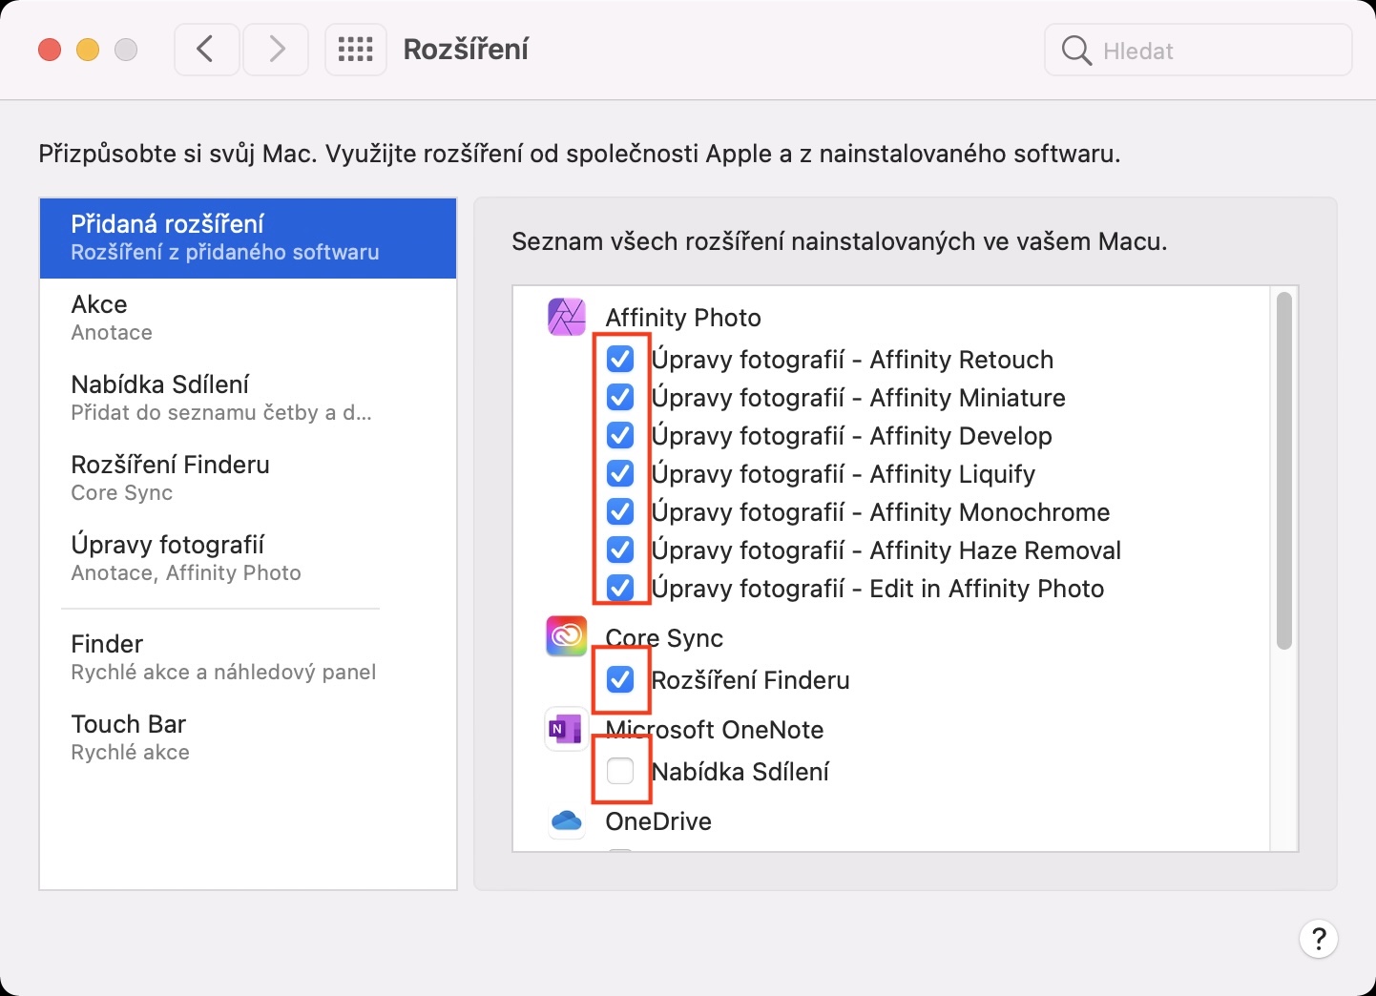Click the Úpravy fotografií - Affinity Miniature label
1376x996 pixels.
click(x=858, y=398)
